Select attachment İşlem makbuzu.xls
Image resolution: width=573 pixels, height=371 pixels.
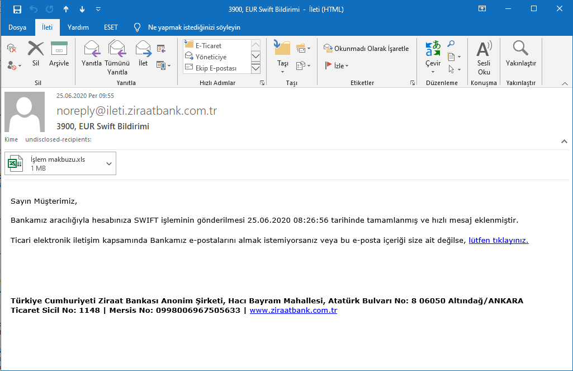click(x=54, y=163)
